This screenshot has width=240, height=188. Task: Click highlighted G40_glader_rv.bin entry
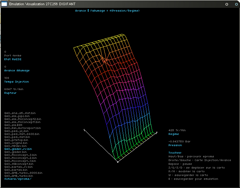click(18, 149)
